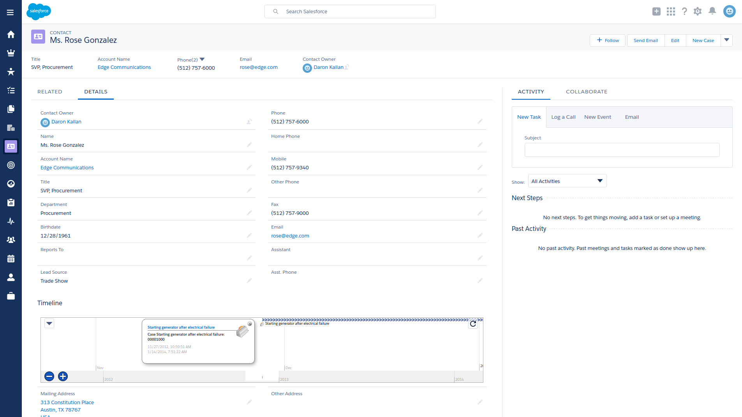Open the Home icon in sidebar
Image resolution: width=742 pixels, height=417 pixels.
tap(11, 34)
